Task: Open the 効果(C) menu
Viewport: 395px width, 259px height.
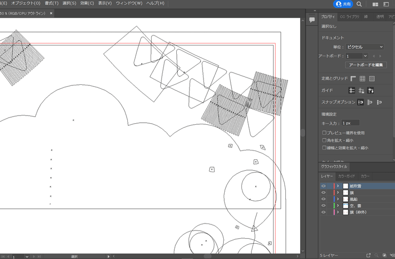Action: [x=87, y=3]
